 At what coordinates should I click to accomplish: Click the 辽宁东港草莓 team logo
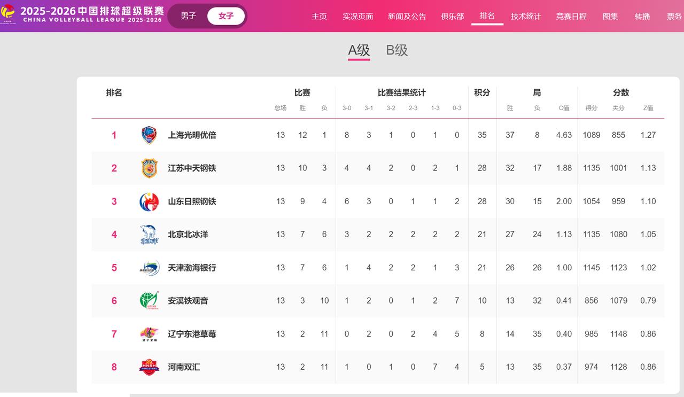click(x=149, y=334)
